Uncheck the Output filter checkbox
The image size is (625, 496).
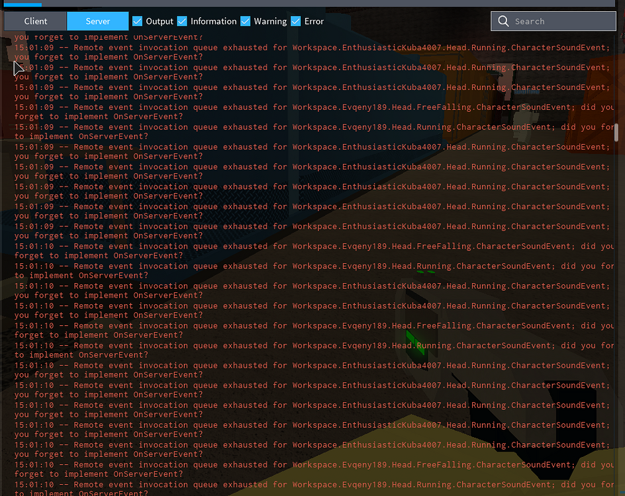click(x=137, y=21)
